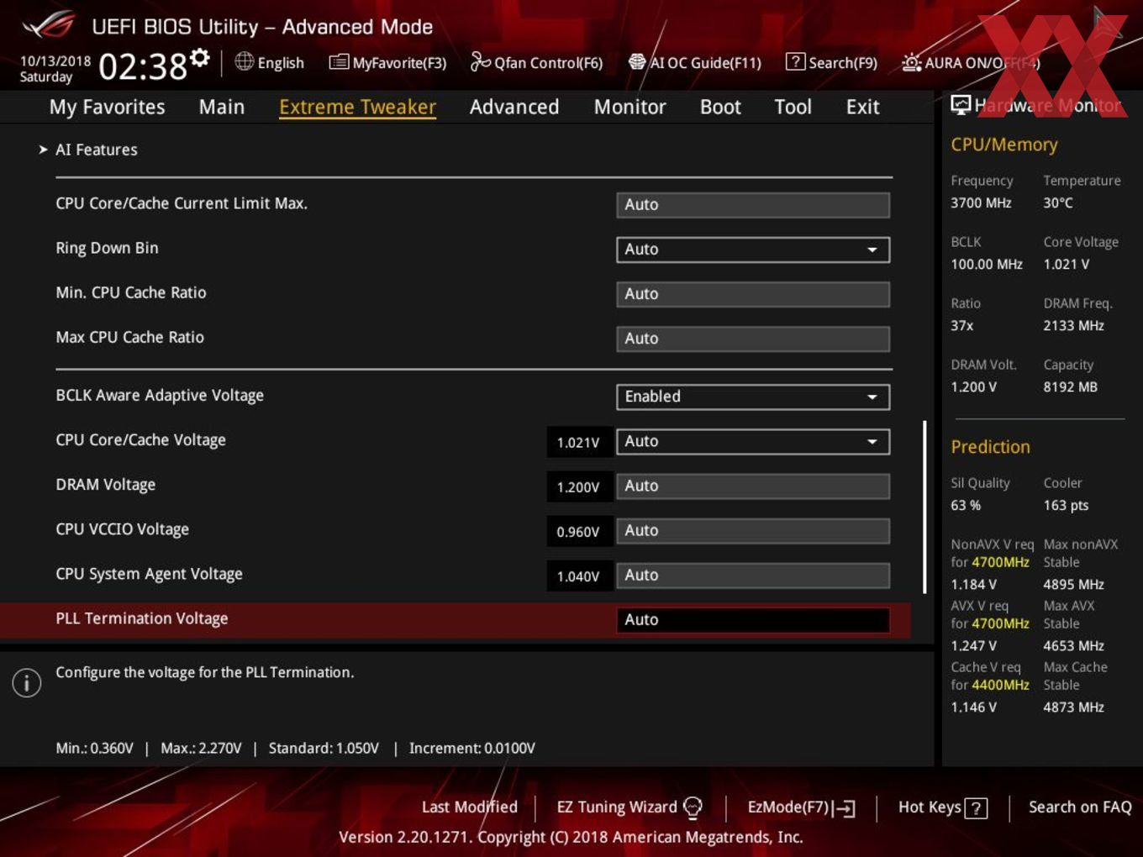1143x857 pixels.
Task: Click the Min. CPU Cache Ratio field
Action: tap(753, 294)
